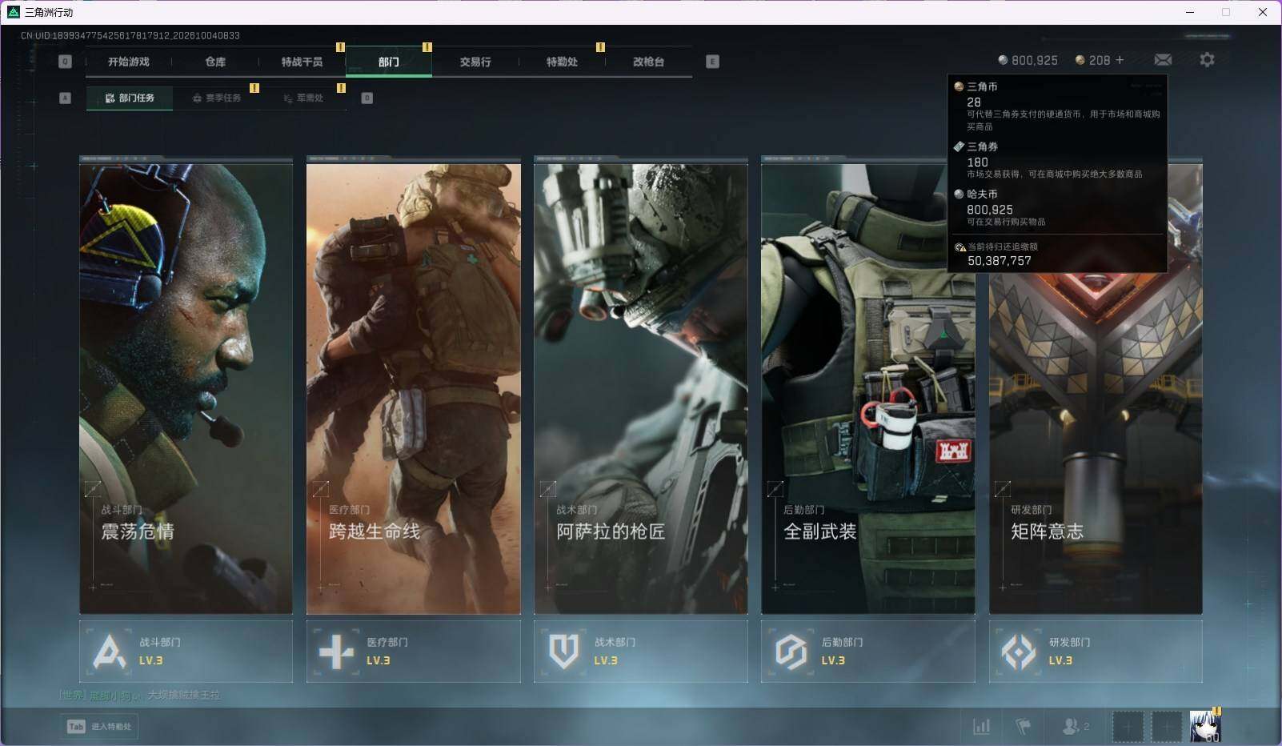Click the 医疗部门 cross emblem icon
1282x746 pixels.
click(x=337, y=652)
